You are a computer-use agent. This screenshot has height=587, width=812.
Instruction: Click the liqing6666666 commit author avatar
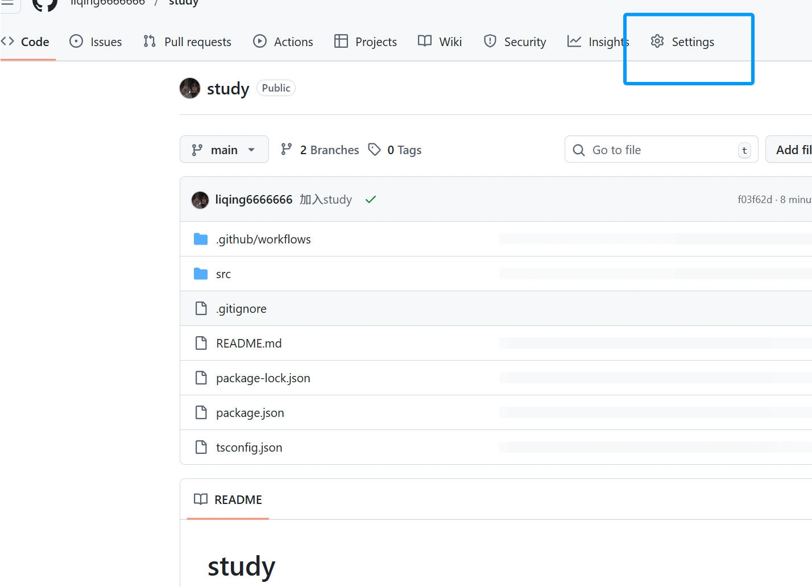(200, 200)
